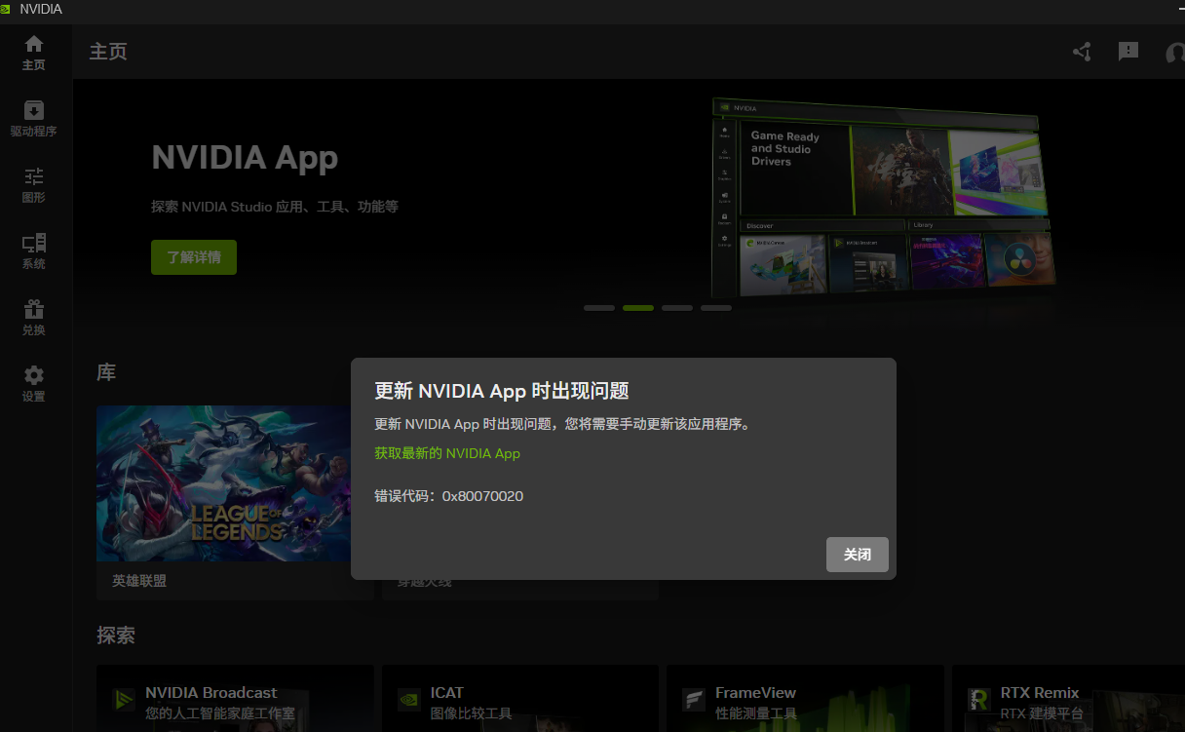Click the 主页 page title in header
The height and width of the screenshot is (732, 1185).
click(108, 52)
